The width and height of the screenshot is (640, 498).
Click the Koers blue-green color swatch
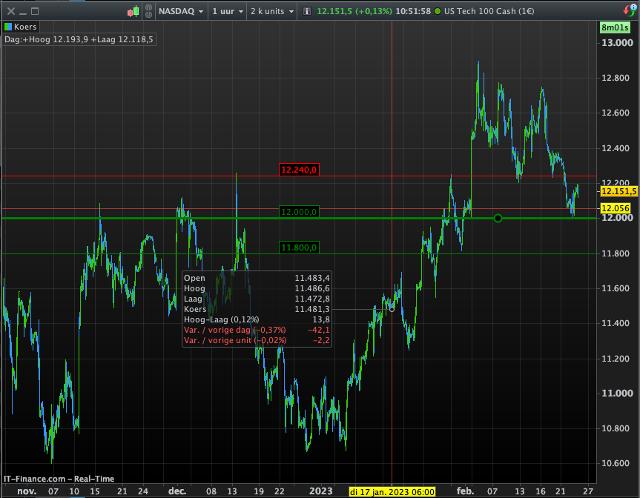click(7, 27)
